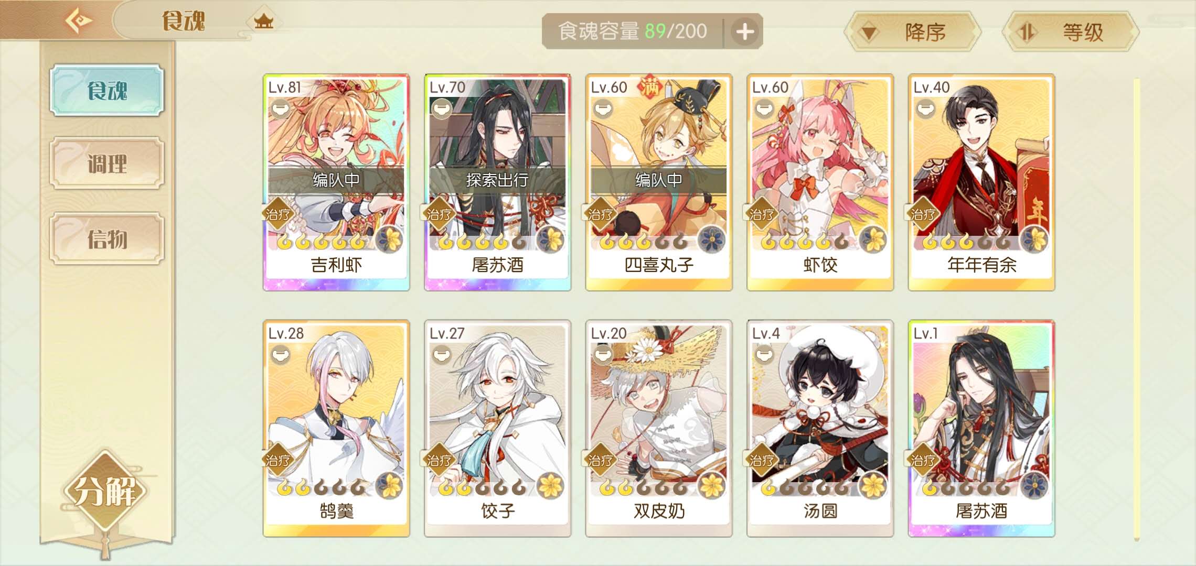Open the 降序 sort order dropdown
Image resolution: width=1196 pixels, height=566 pixels.
(x=913, y=32)
